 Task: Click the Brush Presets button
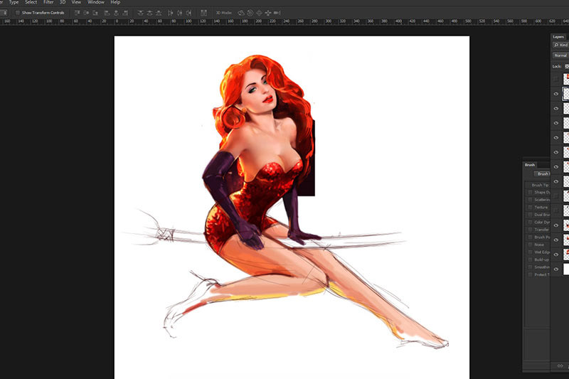542,174
